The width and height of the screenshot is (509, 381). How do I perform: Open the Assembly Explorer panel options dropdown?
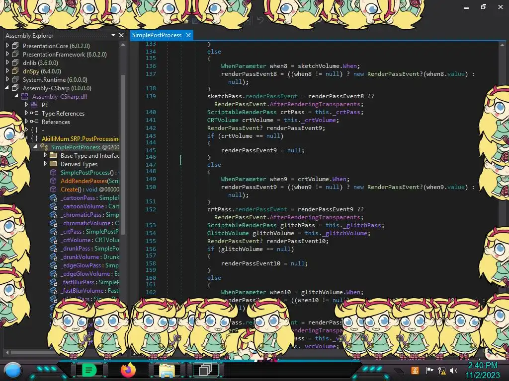click(113, 35)
